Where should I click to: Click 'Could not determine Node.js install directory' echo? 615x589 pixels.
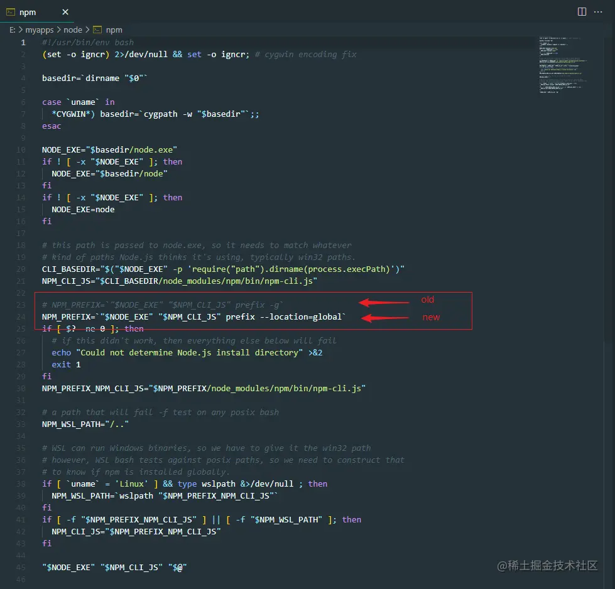[x=187, y=353]
